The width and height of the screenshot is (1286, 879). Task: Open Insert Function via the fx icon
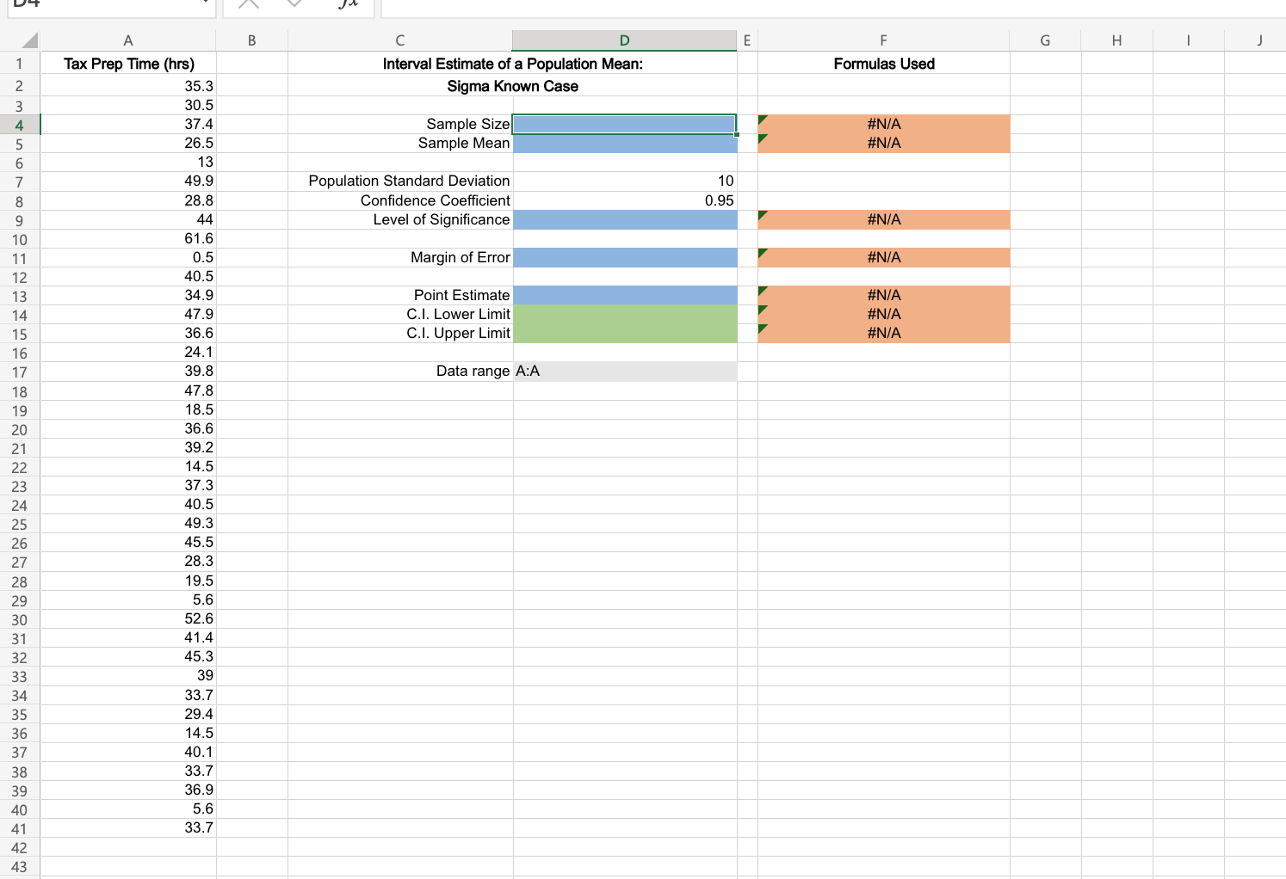coord(348,4)
